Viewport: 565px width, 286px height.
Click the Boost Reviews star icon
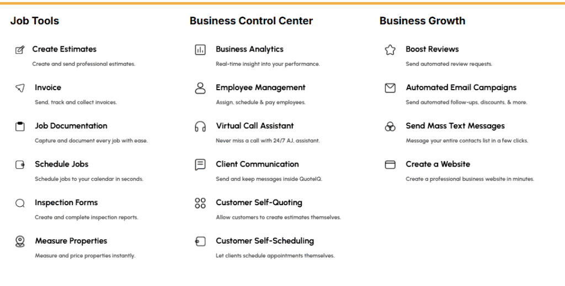tap(390, 50)
